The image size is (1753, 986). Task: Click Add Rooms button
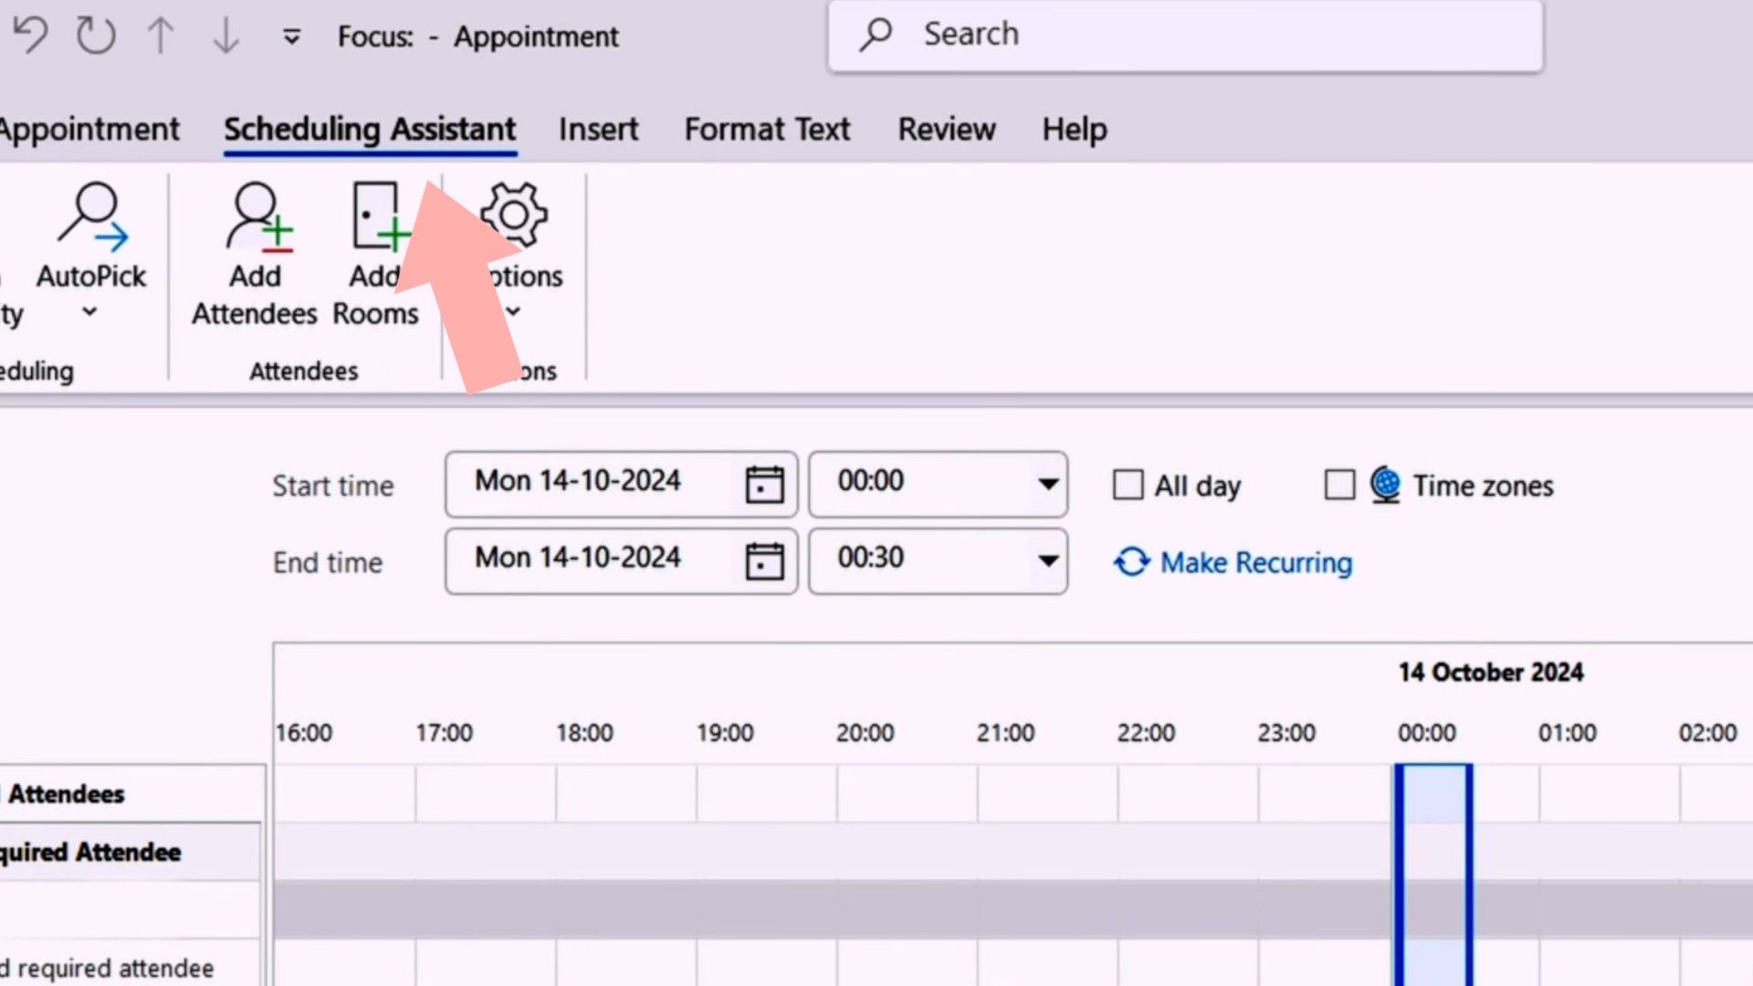(x=375, y=256)
